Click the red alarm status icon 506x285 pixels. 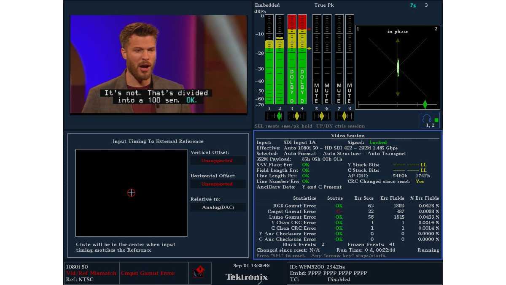click(x=198, y=271)
